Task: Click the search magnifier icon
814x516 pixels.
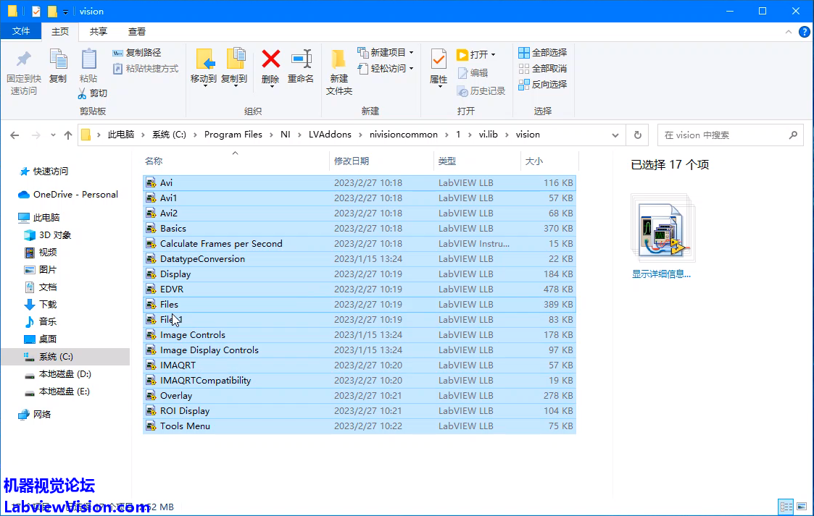Action: [793, 135]
